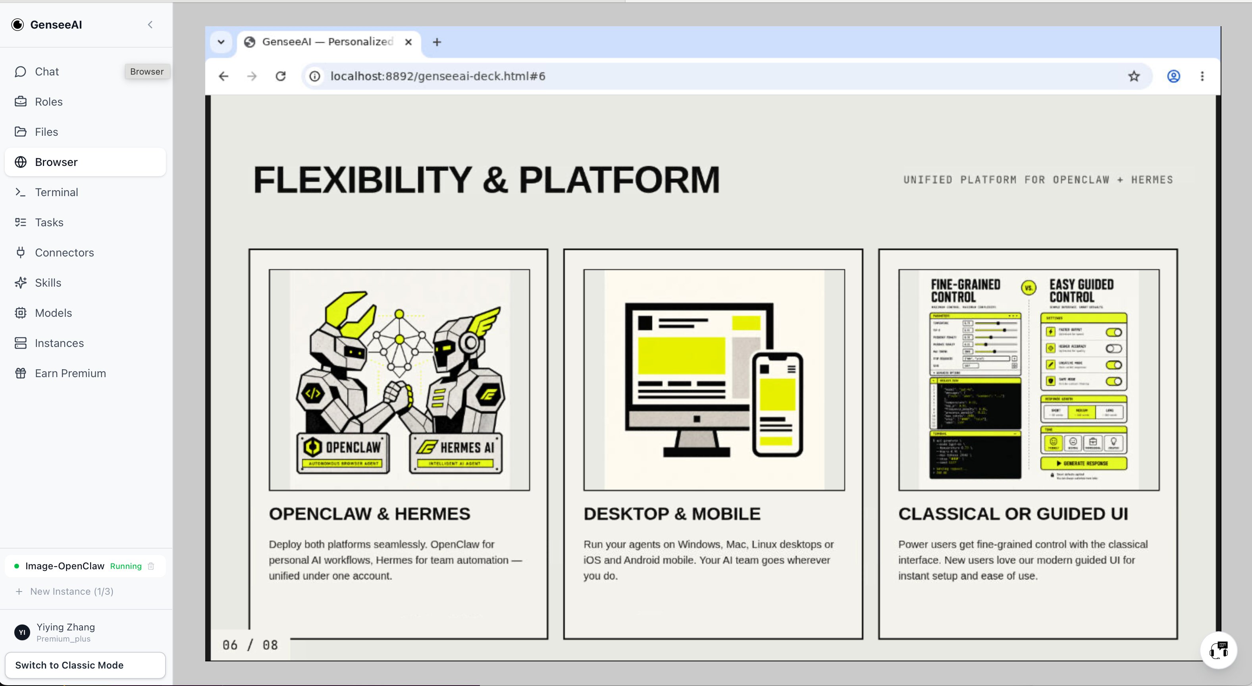The width and height of the screenshot is (1252, 686).
Task: Go forward in the browser
Action: click(252, 76)
